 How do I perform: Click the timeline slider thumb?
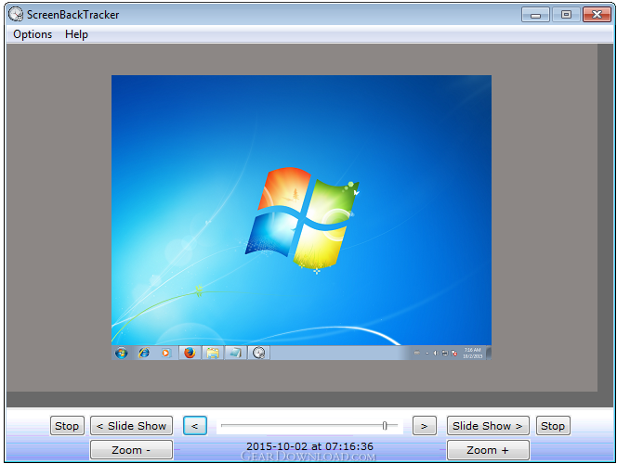385,426
